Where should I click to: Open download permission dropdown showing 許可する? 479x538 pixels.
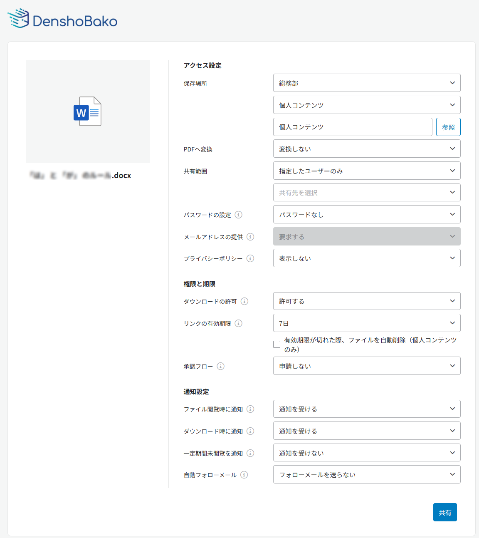tap(367, 301)
